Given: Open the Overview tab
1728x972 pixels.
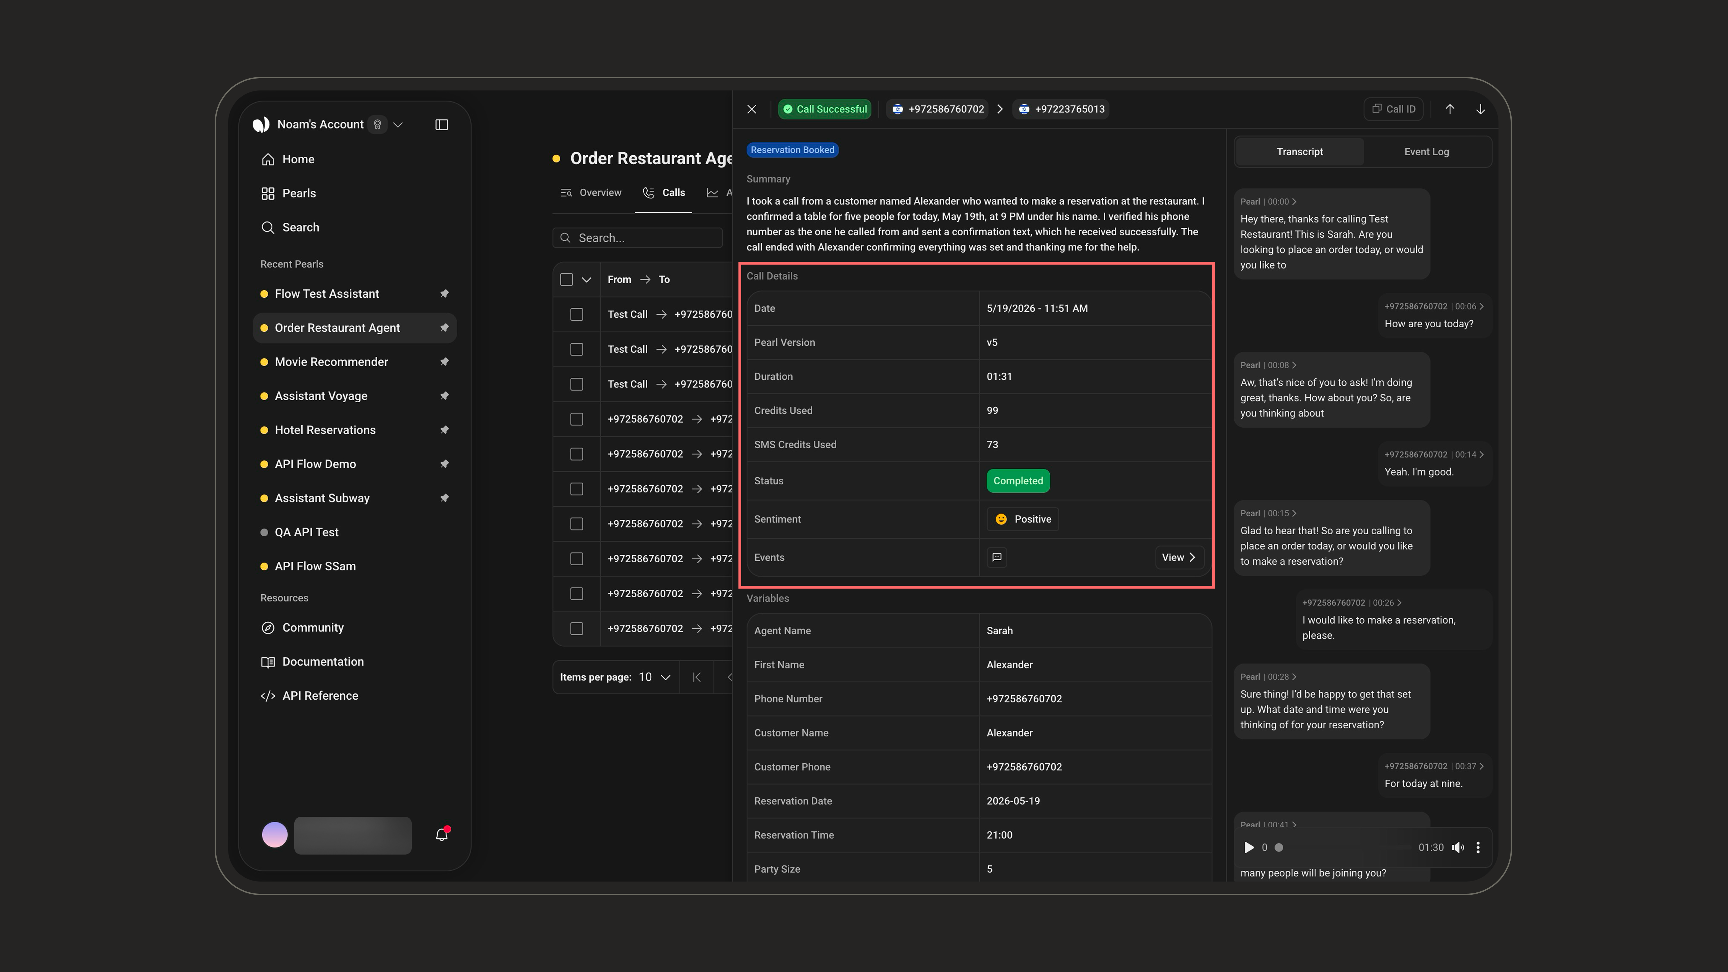Looking at the screenshot, I should tap(591, 193).
